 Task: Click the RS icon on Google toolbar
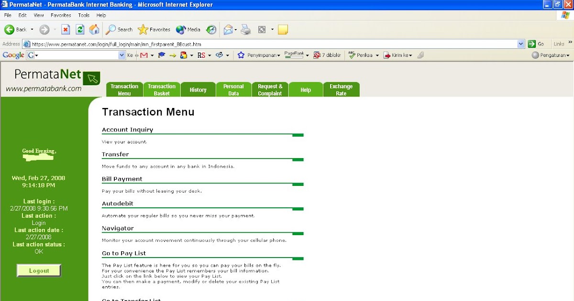coord(201,55)
